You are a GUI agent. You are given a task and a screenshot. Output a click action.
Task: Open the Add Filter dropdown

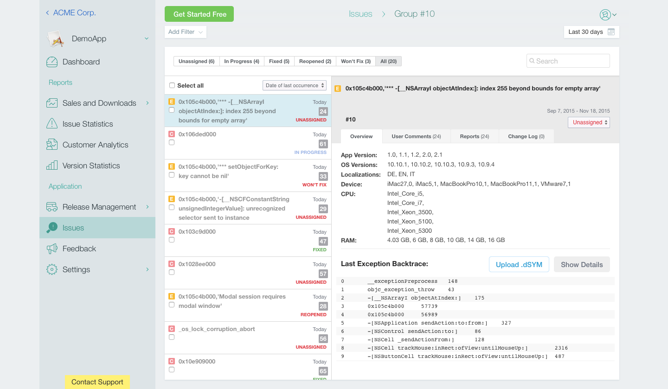click(x=186, y=32)
